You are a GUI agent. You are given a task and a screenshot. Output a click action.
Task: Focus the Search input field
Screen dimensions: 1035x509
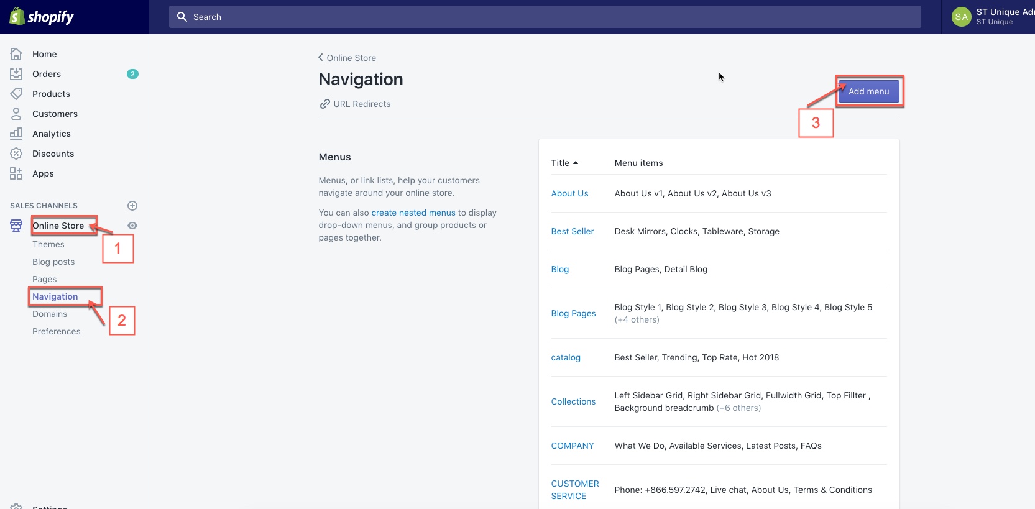pyautogui.click(x=545, y=17)
